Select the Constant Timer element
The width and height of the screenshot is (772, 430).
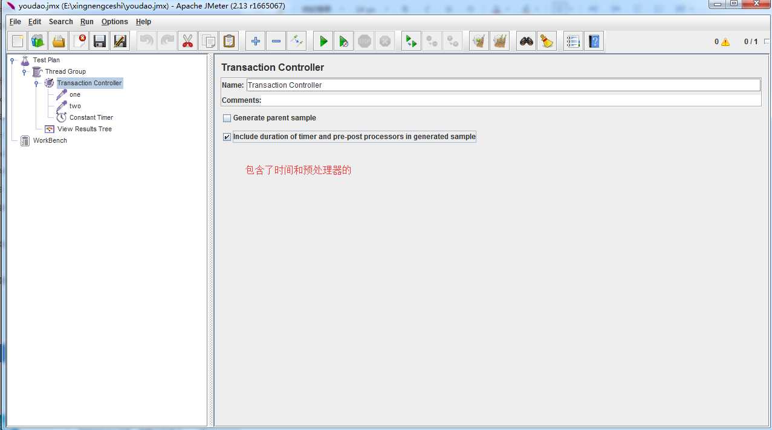point(91,117)
